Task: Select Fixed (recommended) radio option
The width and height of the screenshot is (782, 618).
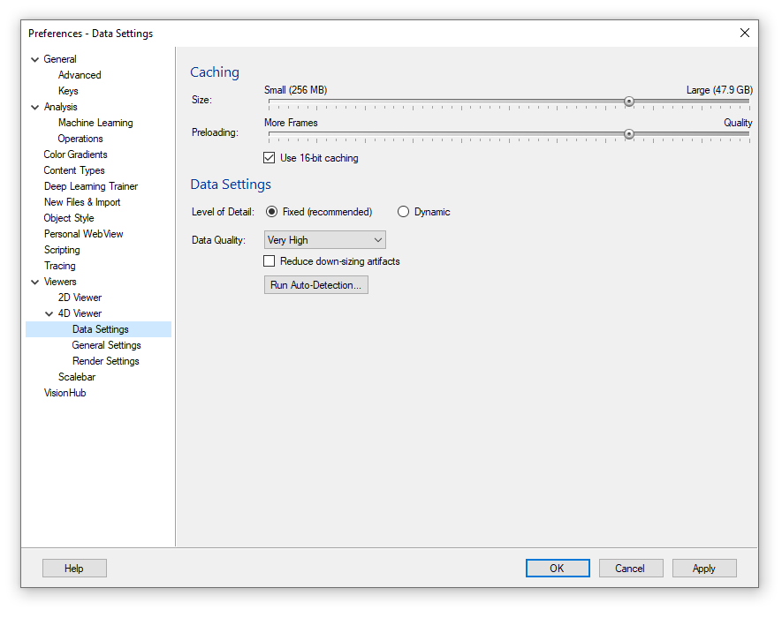Action: pos(271,212)
